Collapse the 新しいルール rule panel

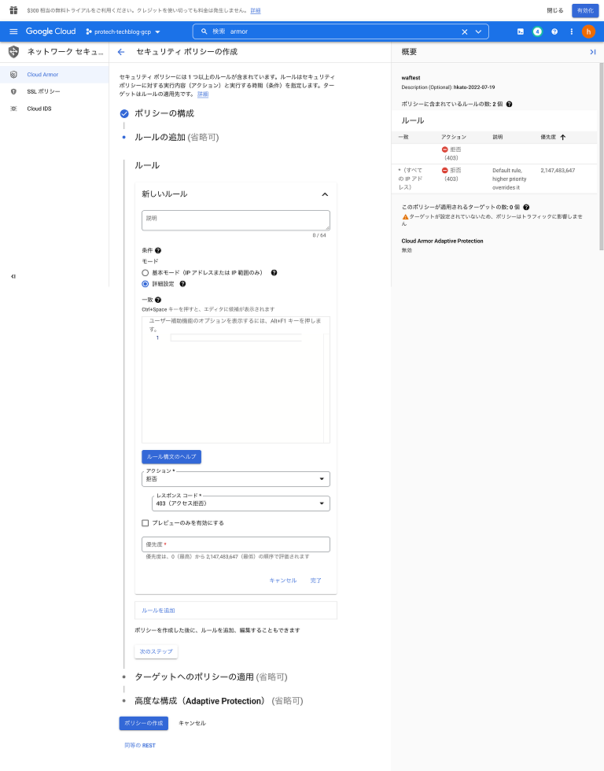coord(325,194)
